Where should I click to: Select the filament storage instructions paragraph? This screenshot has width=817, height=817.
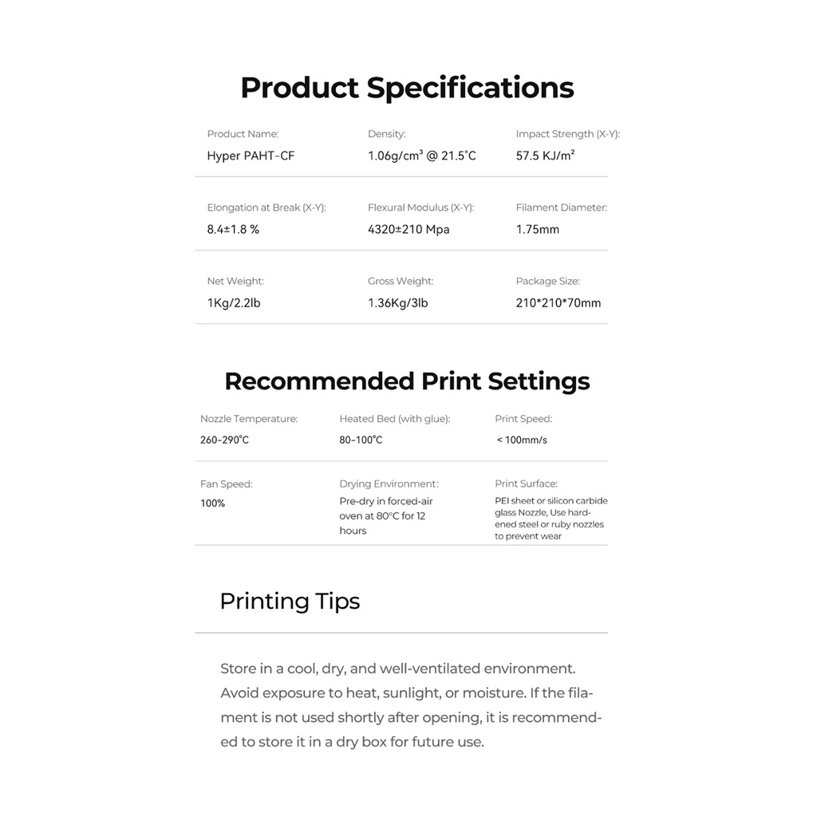[411, 705]
